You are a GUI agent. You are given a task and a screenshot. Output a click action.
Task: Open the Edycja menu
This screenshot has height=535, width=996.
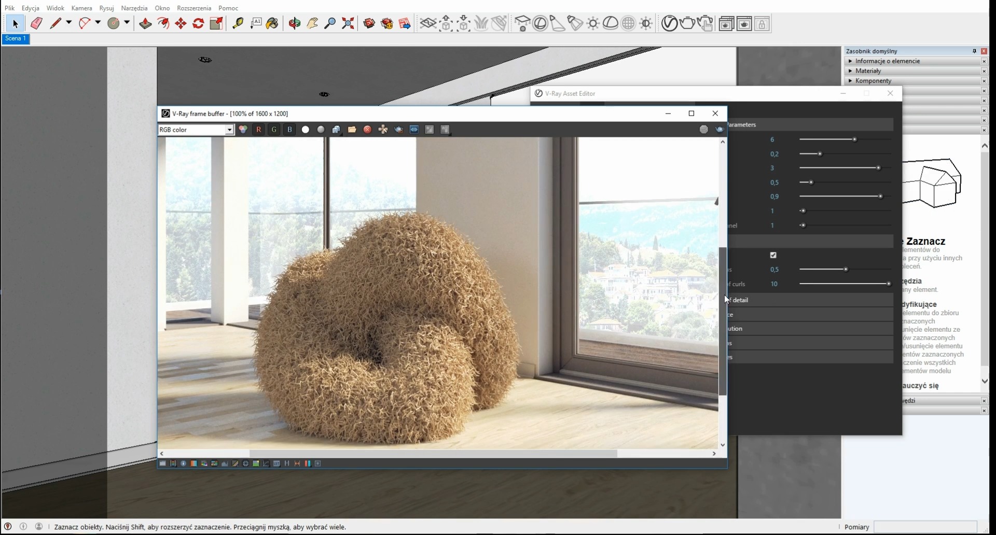31,8
